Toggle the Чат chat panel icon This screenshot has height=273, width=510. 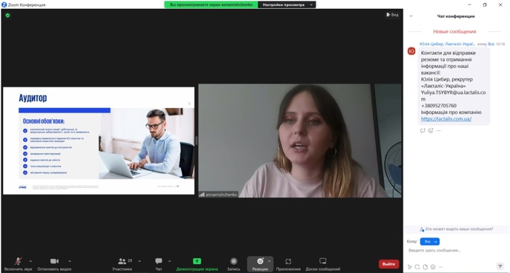[158, 262]
